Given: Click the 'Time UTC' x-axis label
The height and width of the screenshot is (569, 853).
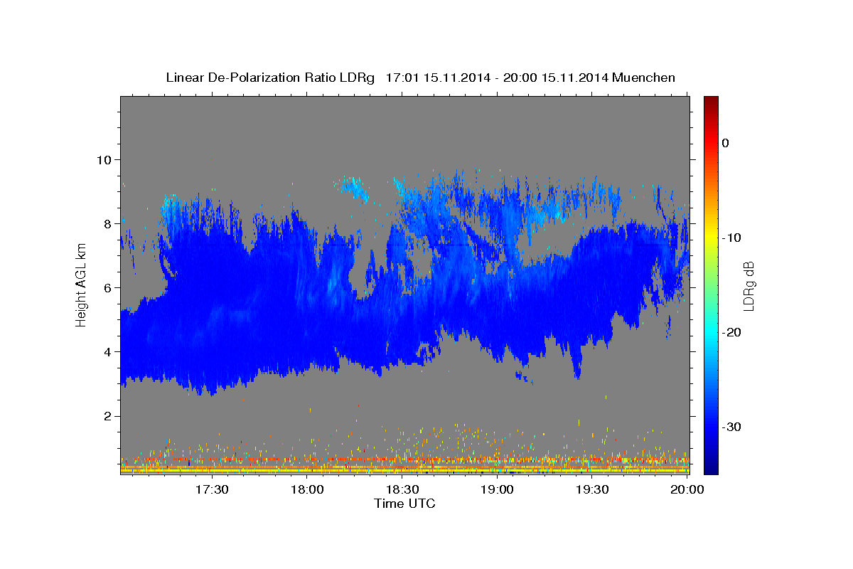Looking at the screenshot, I should click(x=404, y=504).
